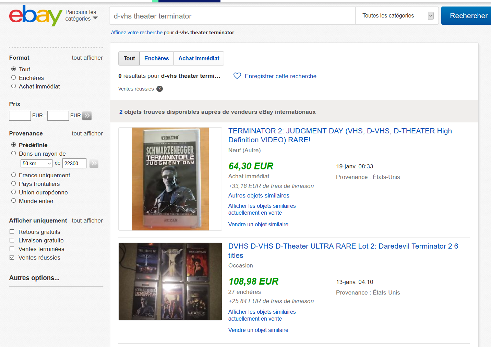
Task: Open Toutes les catégories dropdown
Action: [x=397, y=16]
